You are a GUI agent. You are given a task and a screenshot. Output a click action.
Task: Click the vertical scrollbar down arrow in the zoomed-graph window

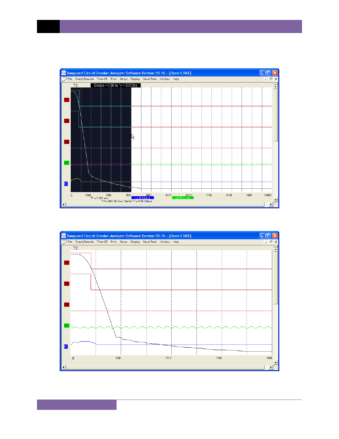tap(275, 363)
